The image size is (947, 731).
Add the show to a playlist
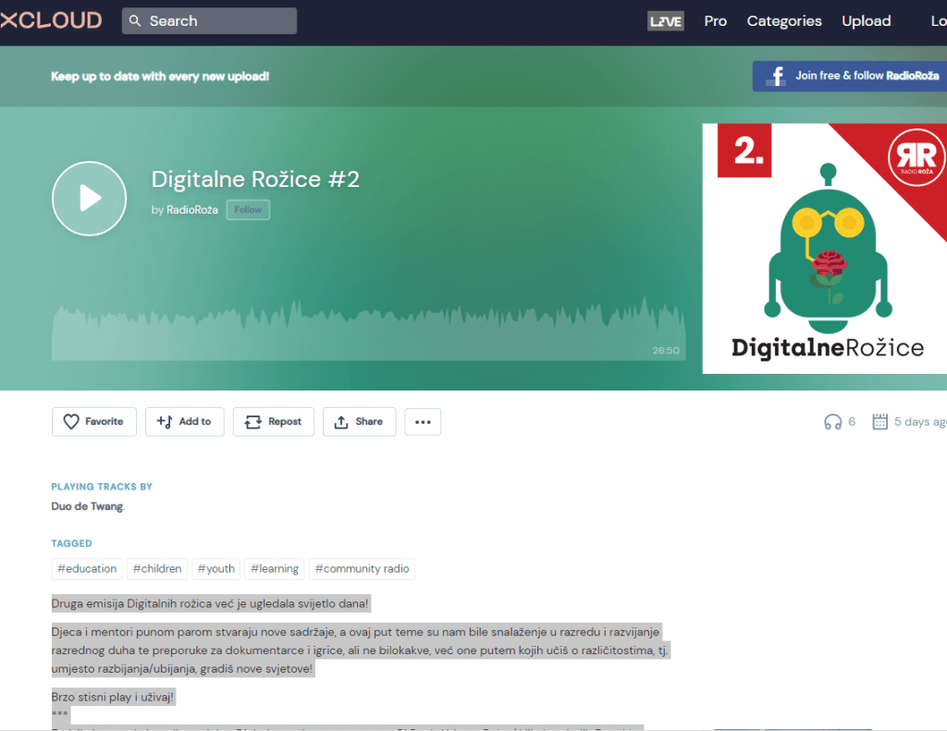click(184, 422)
